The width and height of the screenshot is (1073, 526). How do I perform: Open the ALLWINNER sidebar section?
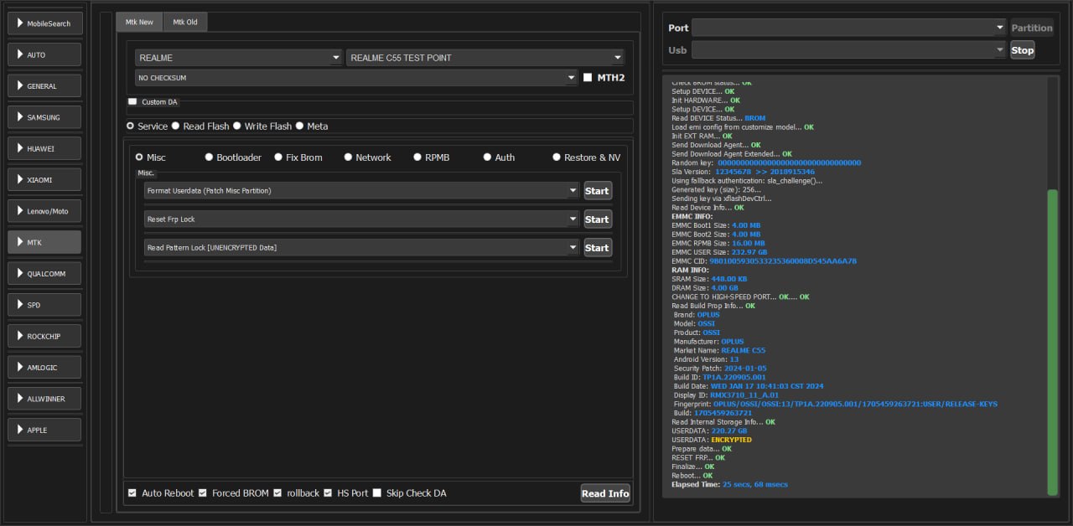pyautogui.click(x=44, y=399)
